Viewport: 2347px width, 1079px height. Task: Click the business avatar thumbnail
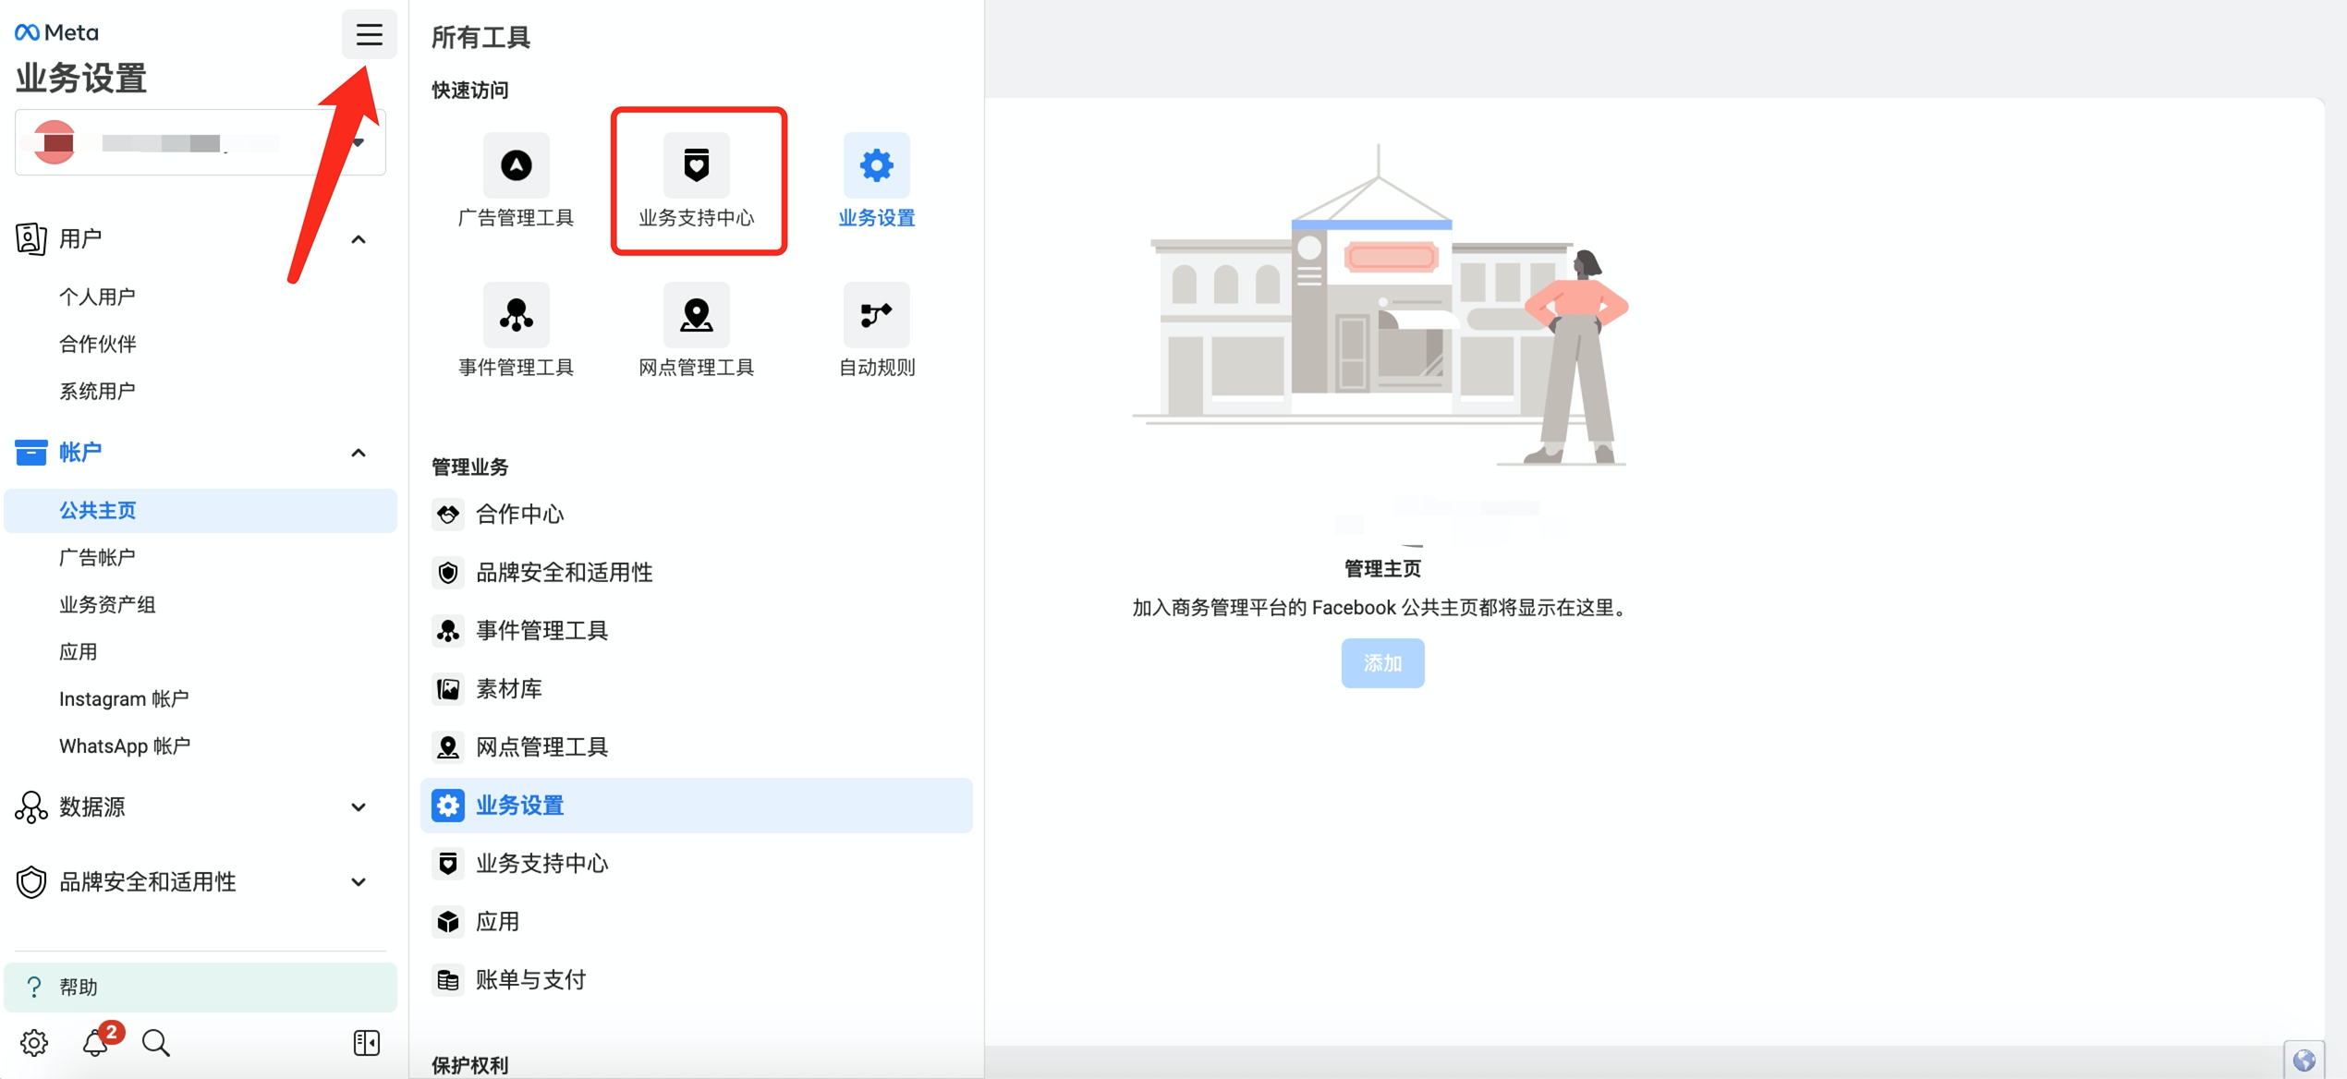55,142
